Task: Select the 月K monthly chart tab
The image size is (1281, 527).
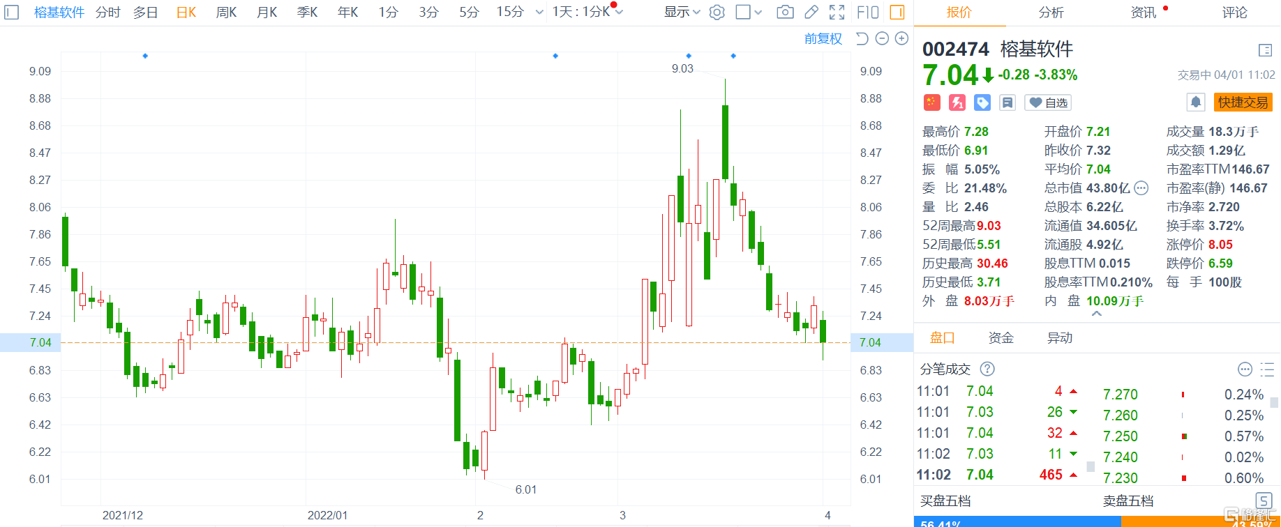Action: click(267, 12)
